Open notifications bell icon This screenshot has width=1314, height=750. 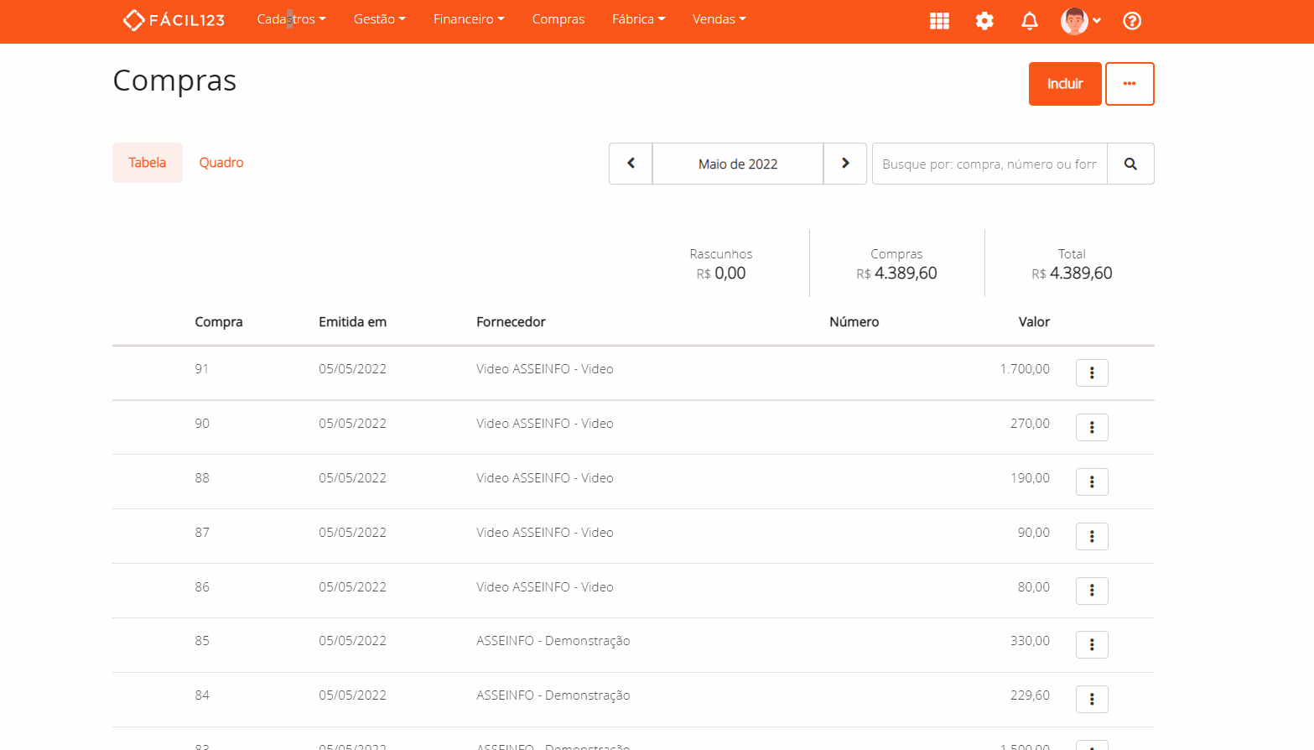[1030, 21]
